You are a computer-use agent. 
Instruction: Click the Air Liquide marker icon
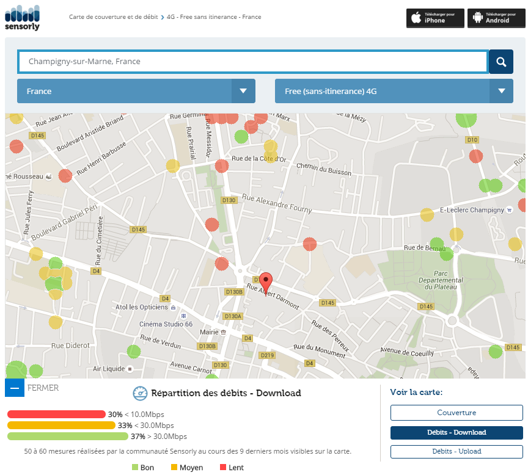[x=130, y=369]
